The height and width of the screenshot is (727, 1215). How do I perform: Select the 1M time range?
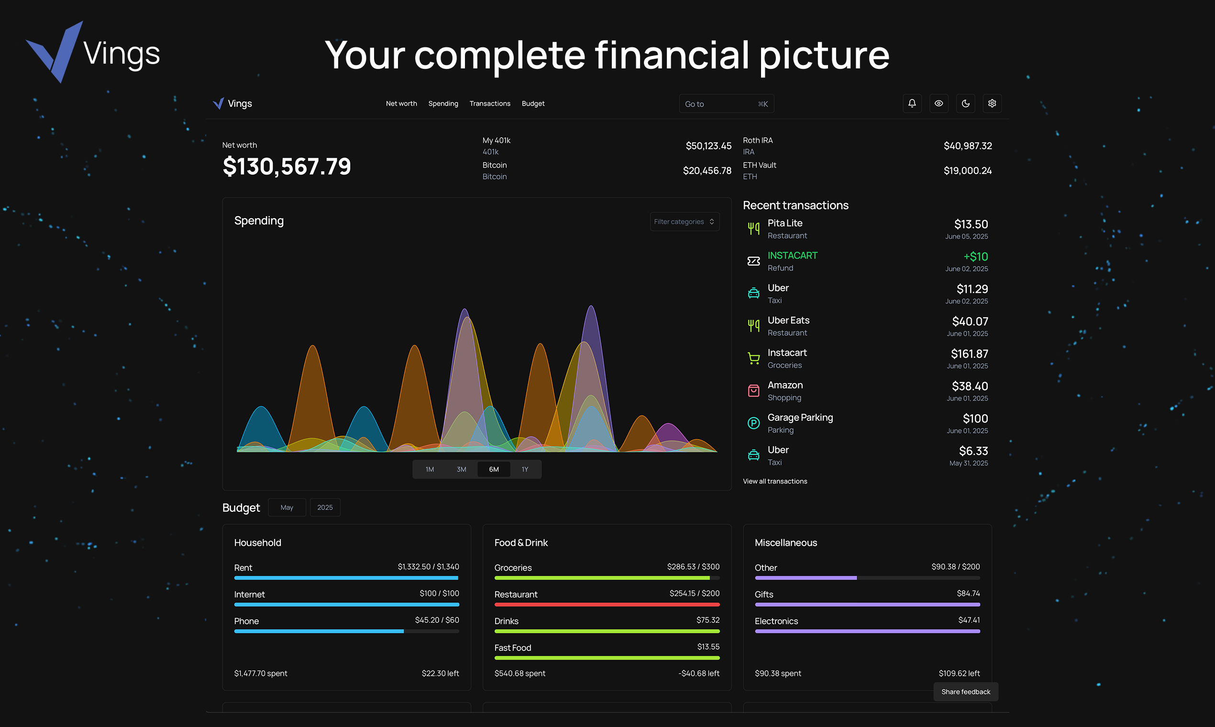coord(430,469)
